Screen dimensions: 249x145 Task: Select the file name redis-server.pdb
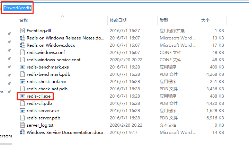(43, 118)
